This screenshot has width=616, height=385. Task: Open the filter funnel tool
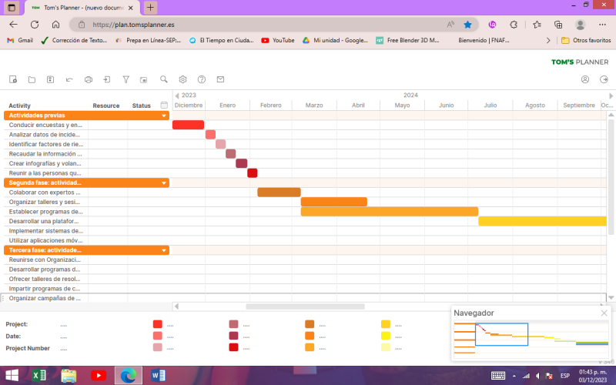tap(126, 79)
